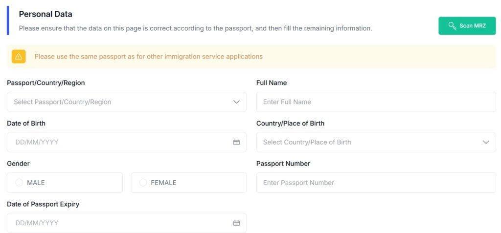The image size is (501, 233).
Task: Click the yellow warning triangle icon
Action: coord(19,57)
